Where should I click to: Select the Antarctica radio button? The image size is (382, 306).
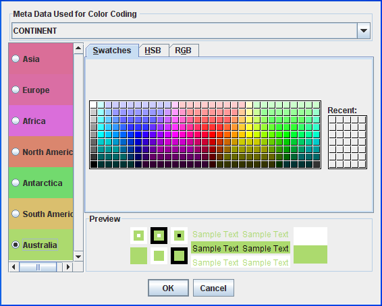(x=16, y=183)
